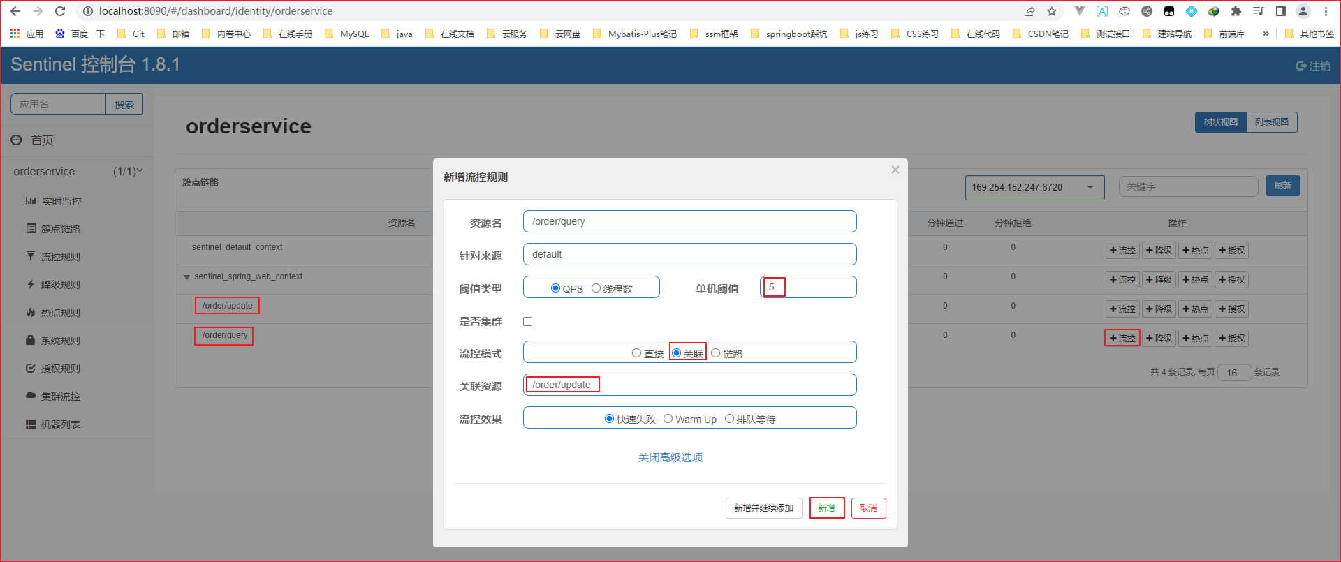
Task: Add 授权 rule for sentinel_default_context row
Action: [x=1231, y=250]
